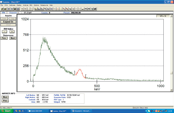Increase ROI index with plus button
The width and height of the screenshot is (174, 113).
tap(12, 32)
